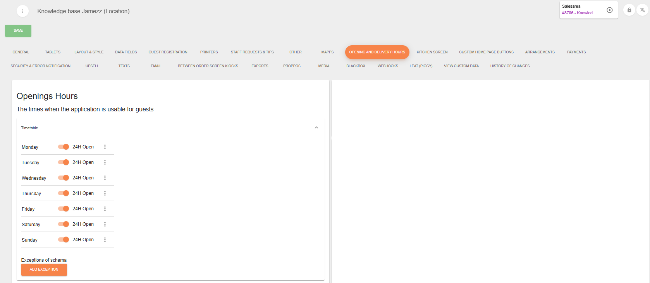650x283 pixels.
Task: Open the three-dot menu beside the page title
Action: point(22,11)
